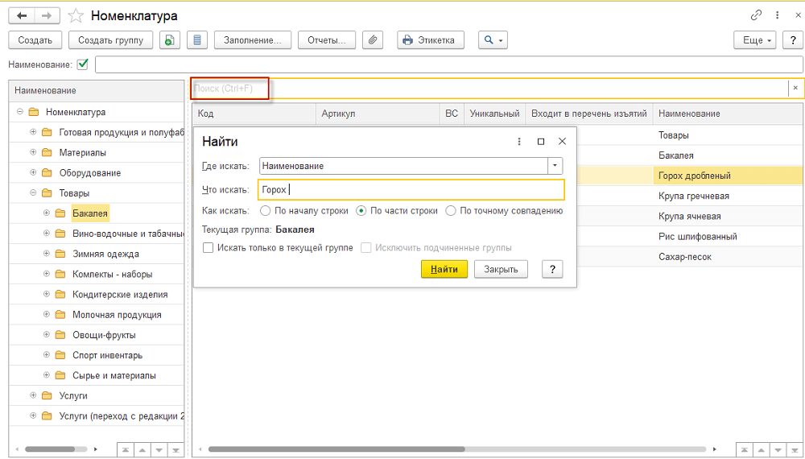This screenshot has width=805, height=459.
Task: Move up one row in item table
Action: (761, 450)
